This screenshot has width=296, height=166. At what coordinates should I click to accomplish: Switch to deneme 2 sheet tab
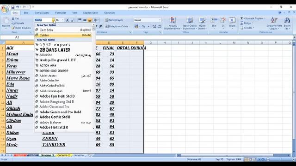click(64, 155)
